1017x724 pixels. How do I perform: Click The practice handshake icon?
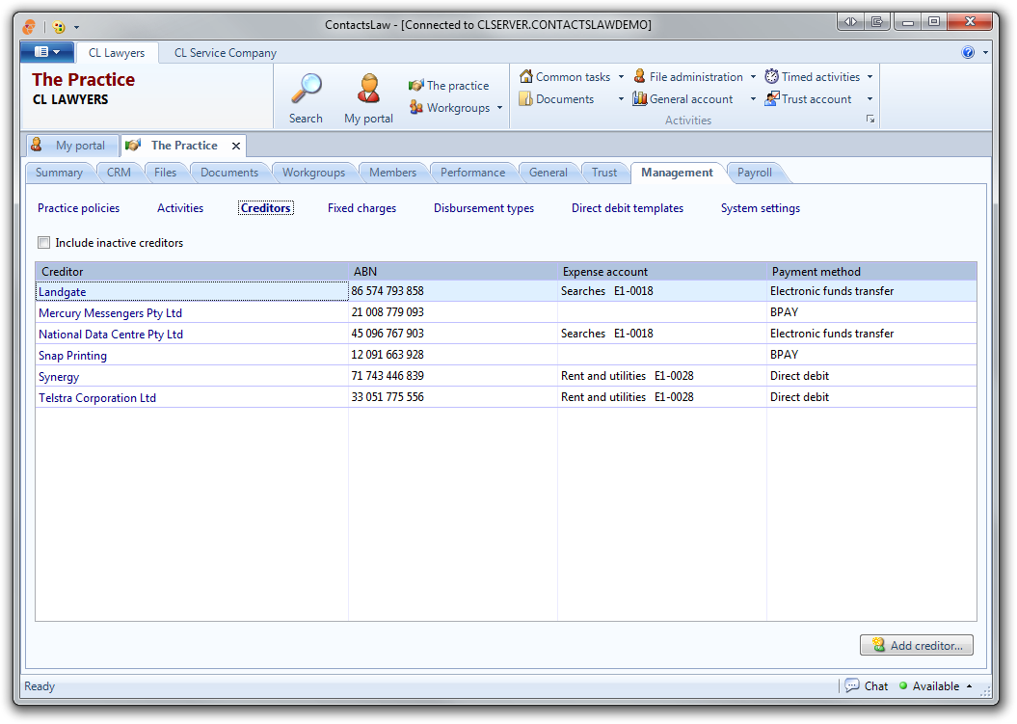[x=415, y=85]
